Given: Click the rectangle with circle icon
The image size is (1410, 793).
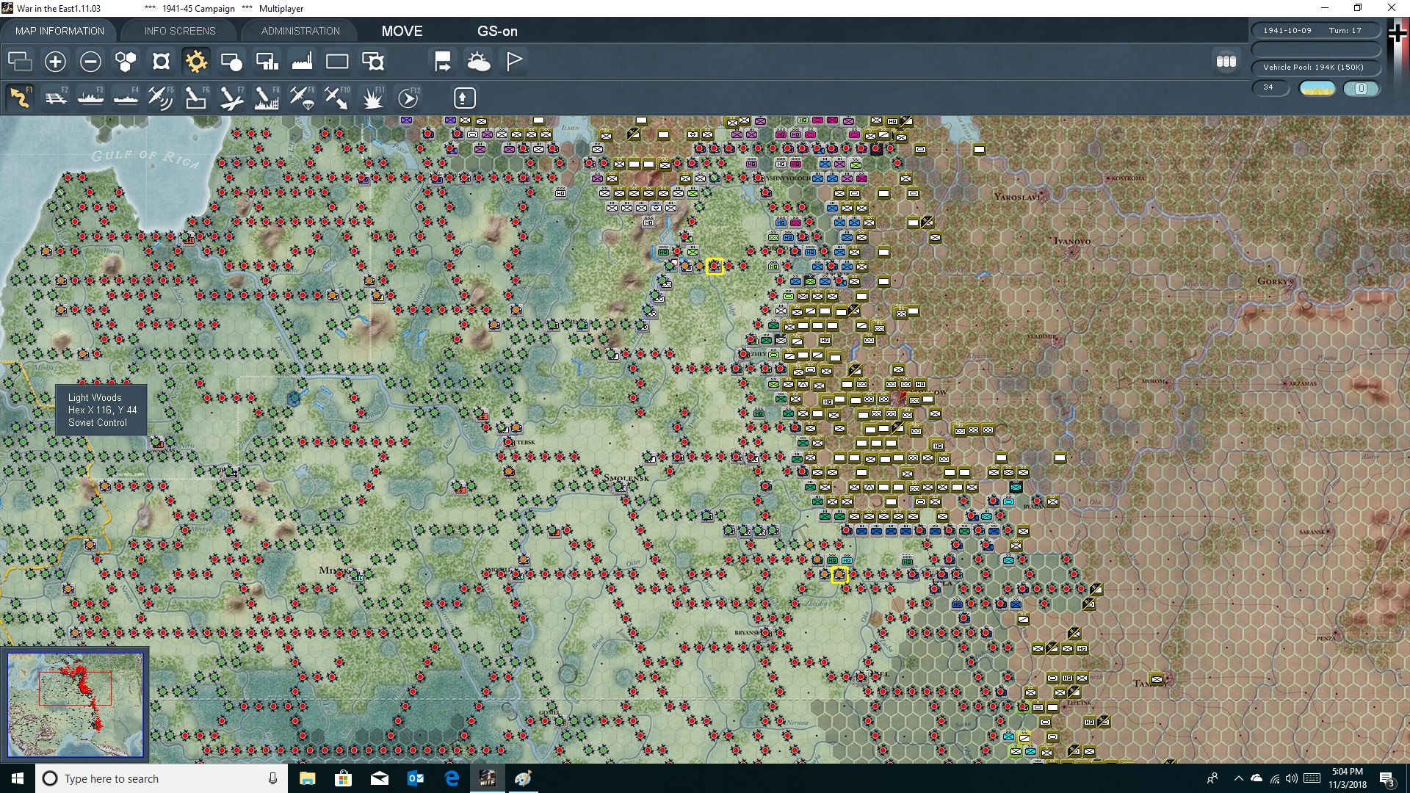Looking at the screenshot, I should (x=231, y=62).
